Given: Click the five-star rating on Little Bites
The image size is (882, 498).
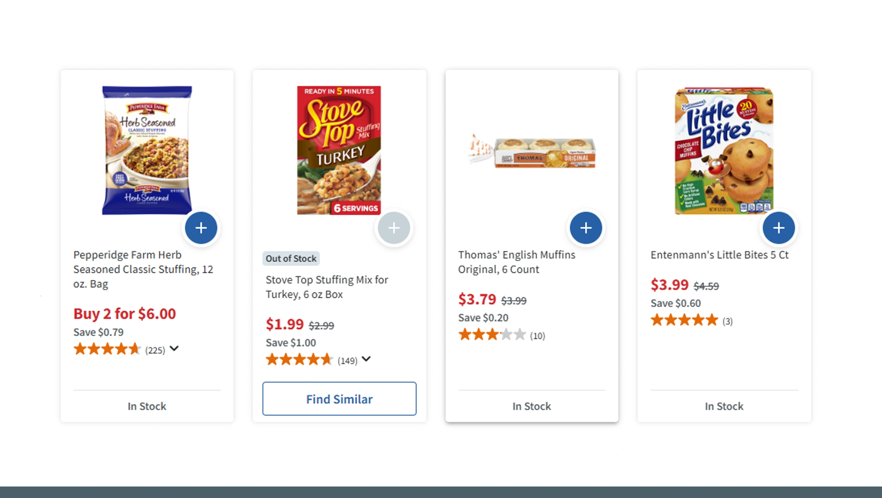Looking at the screenshot, I should click(x=684, y=320).
